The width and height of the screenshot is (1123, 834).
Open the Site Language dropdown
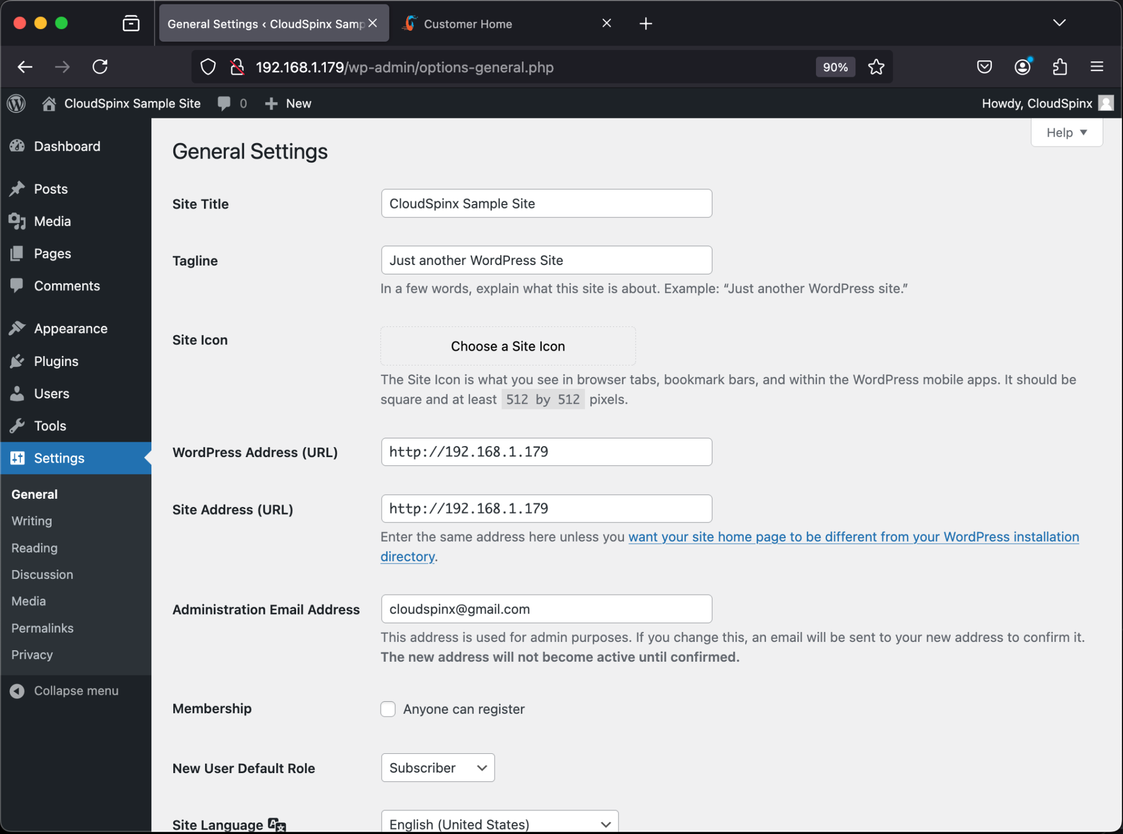[498, 824]
